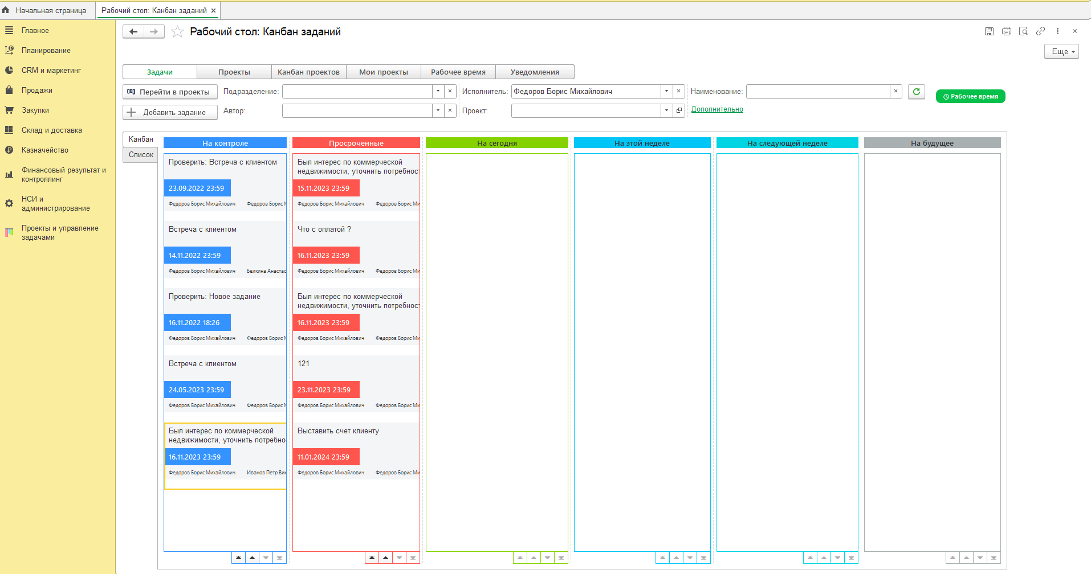Image resolution: width=1091 pixels, height=574 pixels.
Task: Move down one step in На контроле column
Action: [266, 558]
